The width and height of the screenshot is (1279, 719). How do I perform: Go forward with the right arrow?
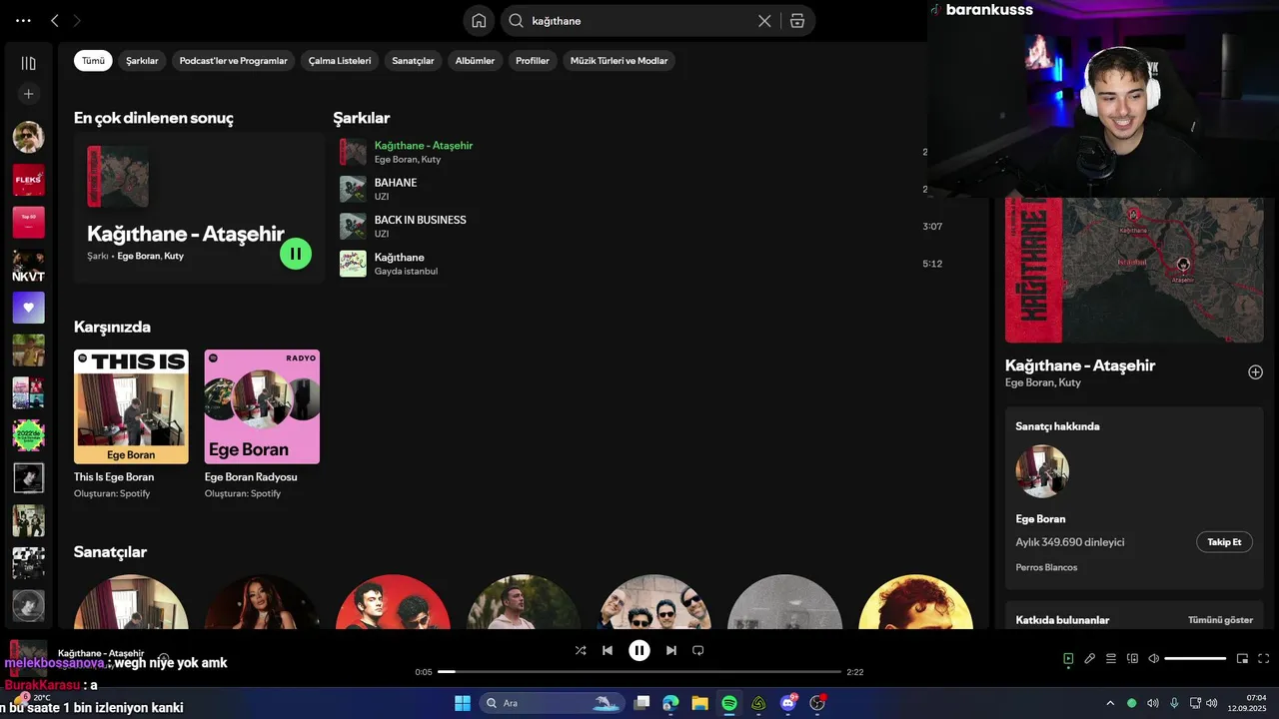[x=77, y=21]
